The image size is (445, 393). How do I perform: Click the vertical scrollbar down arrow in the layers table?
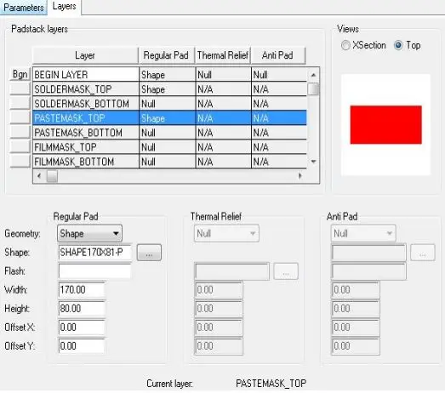(x=313, y=162)
